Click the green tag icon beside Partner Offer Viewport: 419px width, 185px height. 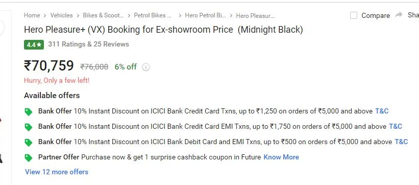29,158
